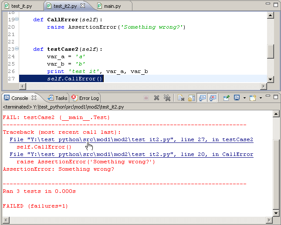
Task: Click the editor vertical scrollbar thumb
Action: point(270,51)
